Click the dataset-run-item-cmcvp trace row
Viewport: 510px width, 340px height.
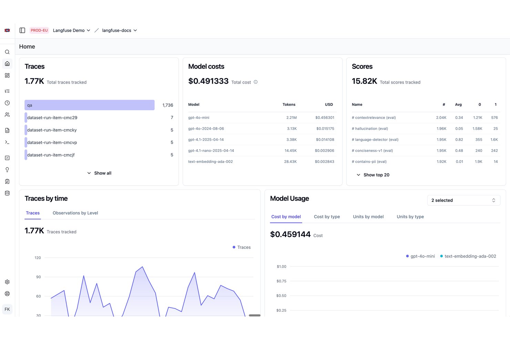(99, 143)
